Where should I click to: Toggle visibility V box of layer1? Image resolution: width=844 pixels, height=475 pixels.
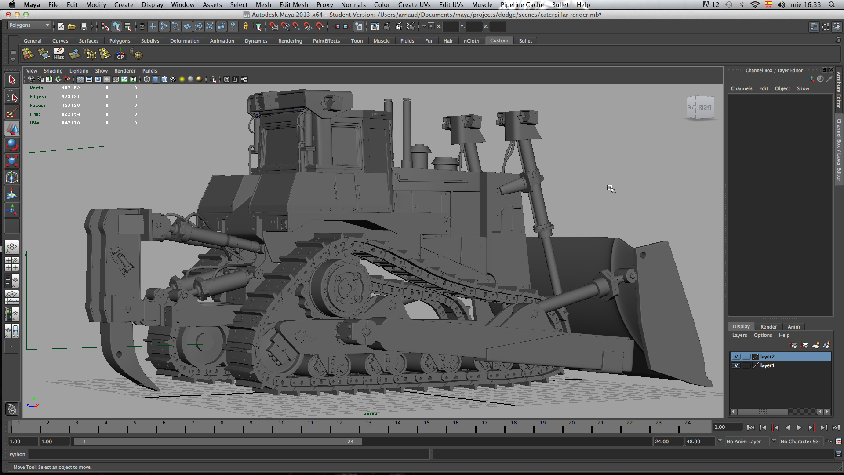coord(736,365)
